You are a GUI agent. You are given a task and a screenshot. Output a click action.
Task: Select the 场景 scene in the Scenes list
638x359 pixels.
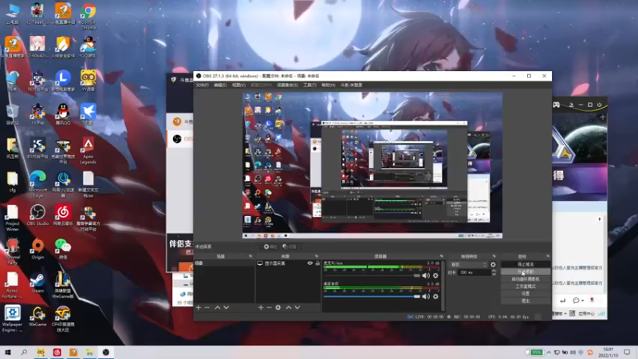[224, 263]
